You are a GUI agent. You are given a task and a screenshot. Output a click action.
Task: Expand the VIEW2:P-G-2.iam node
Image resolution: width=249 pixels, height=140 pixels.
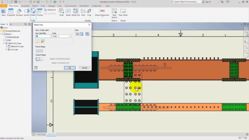[6, 47]
